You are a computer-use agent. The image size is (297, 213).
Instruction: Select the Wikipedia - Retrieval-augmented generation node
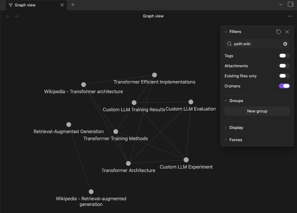point(91,192)
